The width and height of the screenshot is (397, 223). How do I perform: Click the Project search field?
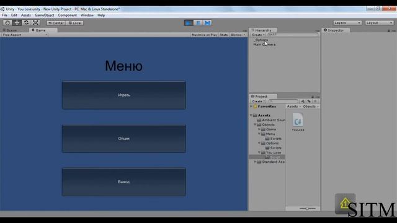(283, 101)
